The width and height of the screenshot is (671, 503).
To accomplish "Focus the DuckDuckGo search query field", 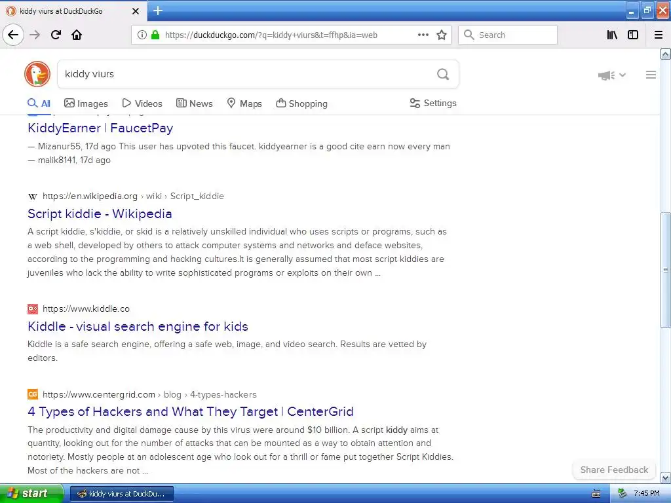I will [246, 74].
